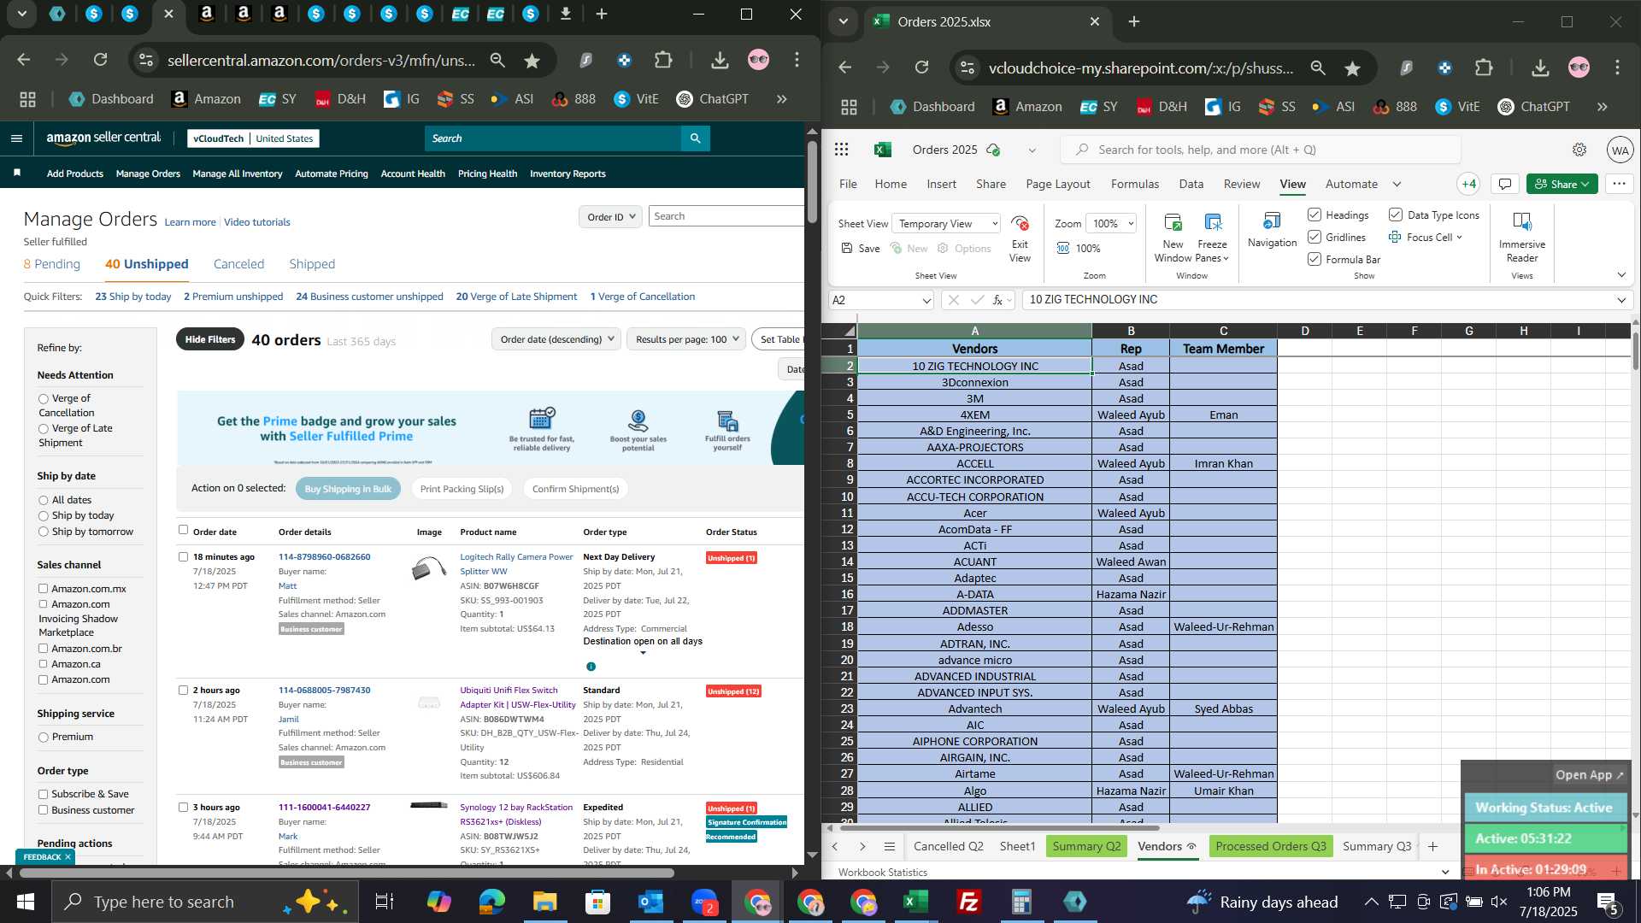Open Task View on the taskbar
This screenshot has width=1641, height=923.
point(385,902)
